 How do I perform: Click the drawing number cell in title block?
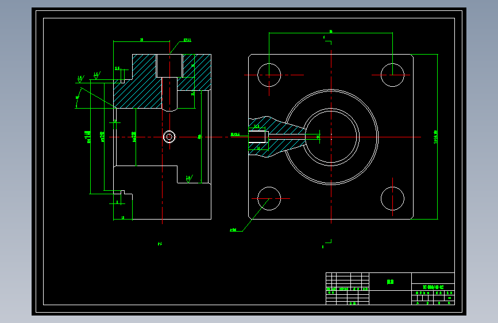coord(433,287)
